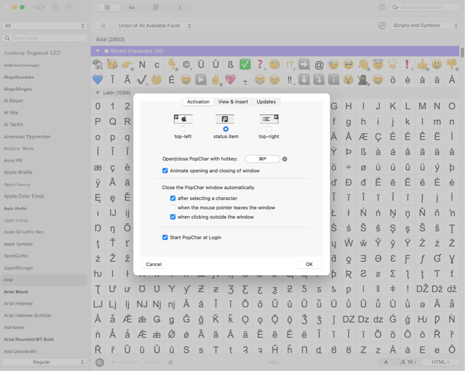Click the info (i) view icon
Screen dimensions: 466x373
click(x=179, y=7)
